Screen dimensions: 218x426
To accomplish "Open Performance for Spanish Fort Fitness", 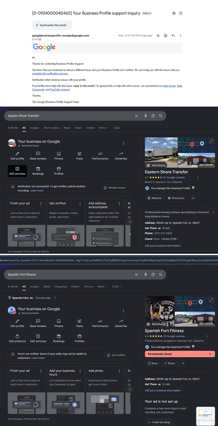I will tap(100, 323).
